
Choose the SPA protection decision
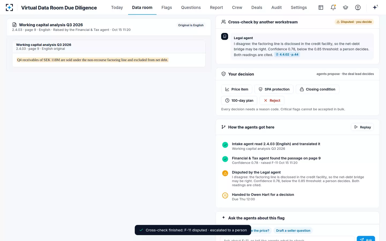point(274,89)
